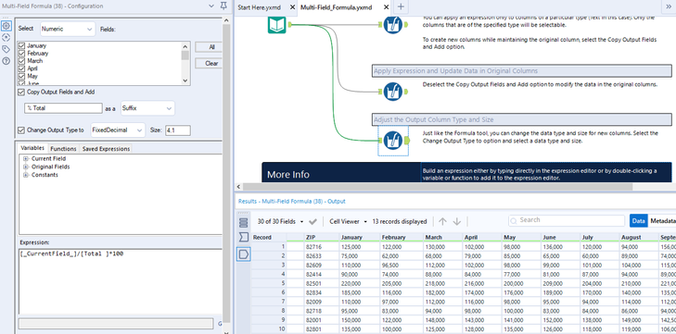Uncheck the March field checkbox
The height and width of the screenshot is (334, 676).
pyautogui.click(x=22, y=61)
